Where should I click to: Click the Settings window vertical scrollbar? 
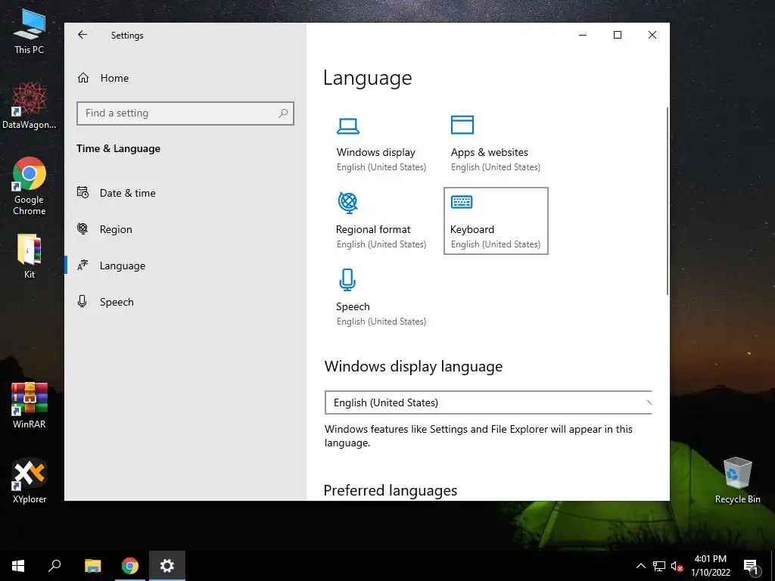(668, 201)
